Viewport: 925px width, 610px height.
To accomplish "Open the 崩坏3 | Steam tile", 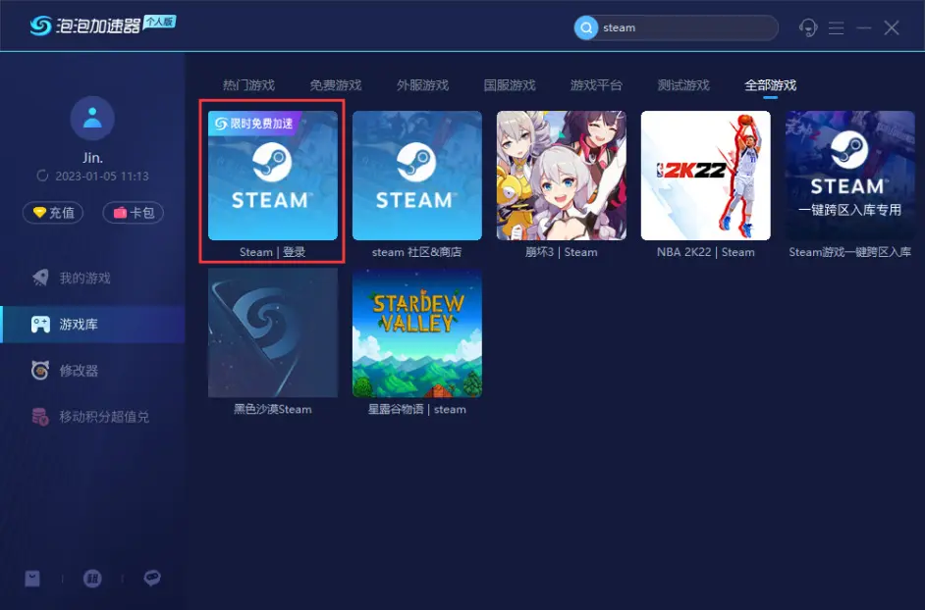I will [x=562, y=176].
